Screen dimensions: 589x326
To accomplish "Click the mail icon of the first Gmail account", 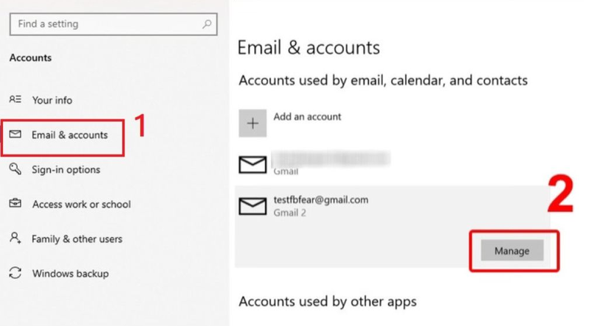I will click(253, 165).
